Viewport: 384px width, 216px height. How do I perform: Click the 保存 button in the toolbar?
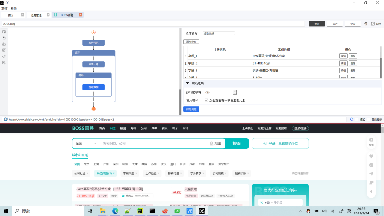[x=316, y=23]
